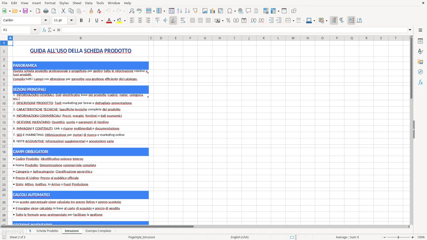Viewport: 427px width, 240px height.
Task: Open font color dropdown arrow
Action: (114, 21)
